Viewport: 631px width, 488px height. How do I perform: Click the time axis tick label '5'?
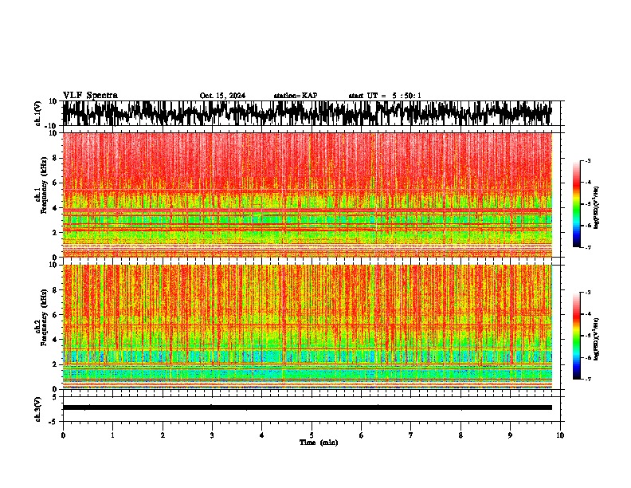[x=312, y=435]
